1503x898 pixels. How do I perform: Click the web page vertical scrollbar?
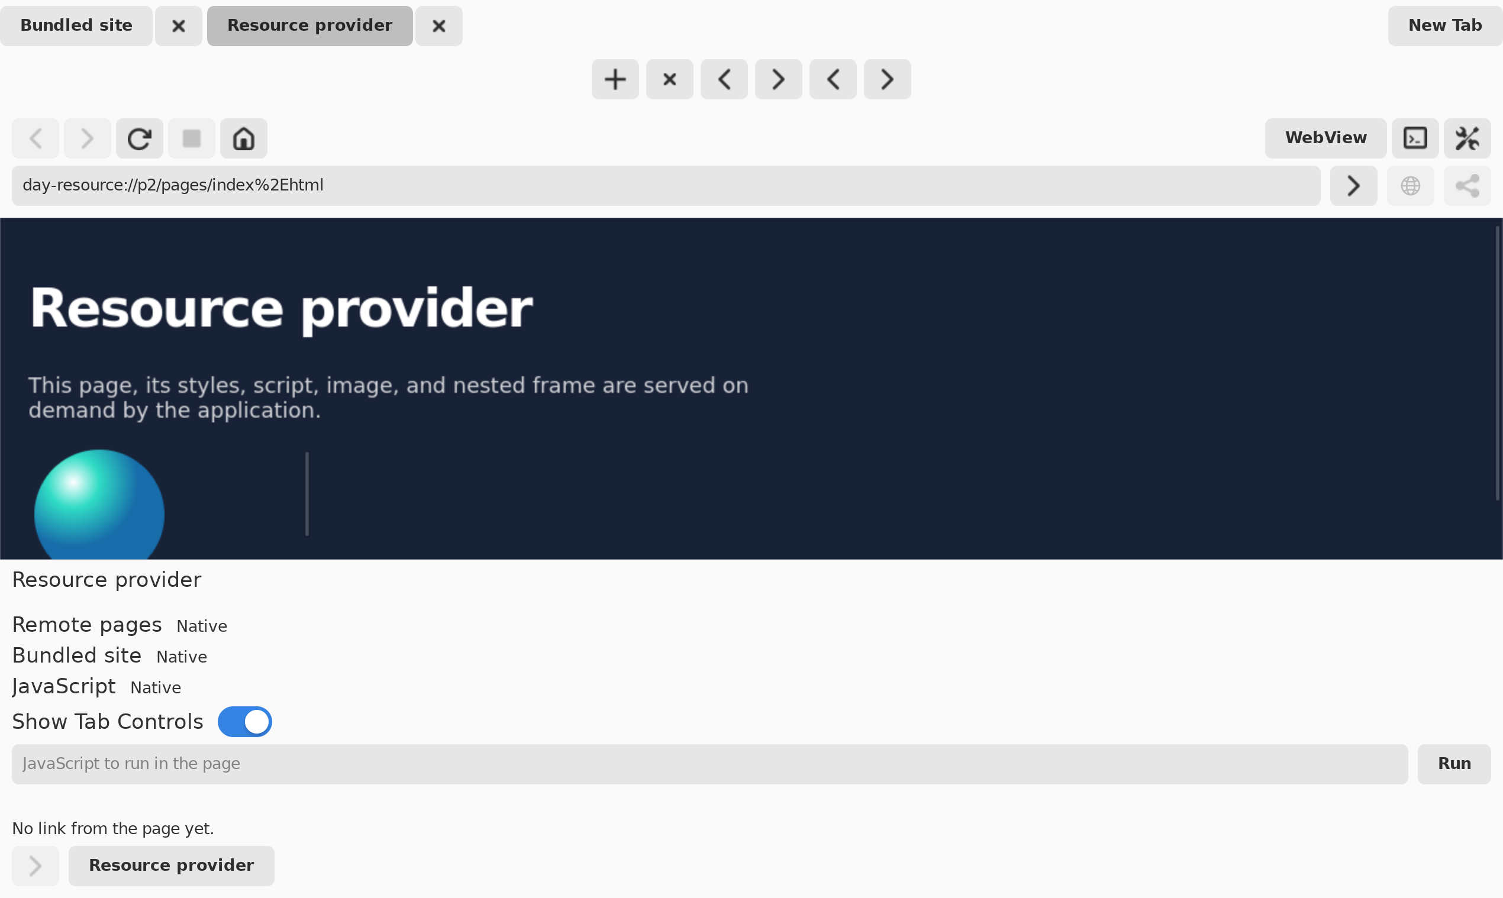(1497, 363)
